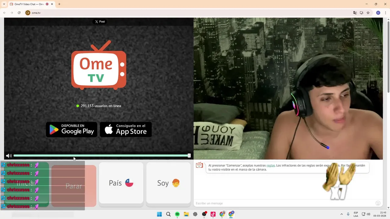
Task: Click the install app icon in address bar
Action: click(x=361, y=13)
